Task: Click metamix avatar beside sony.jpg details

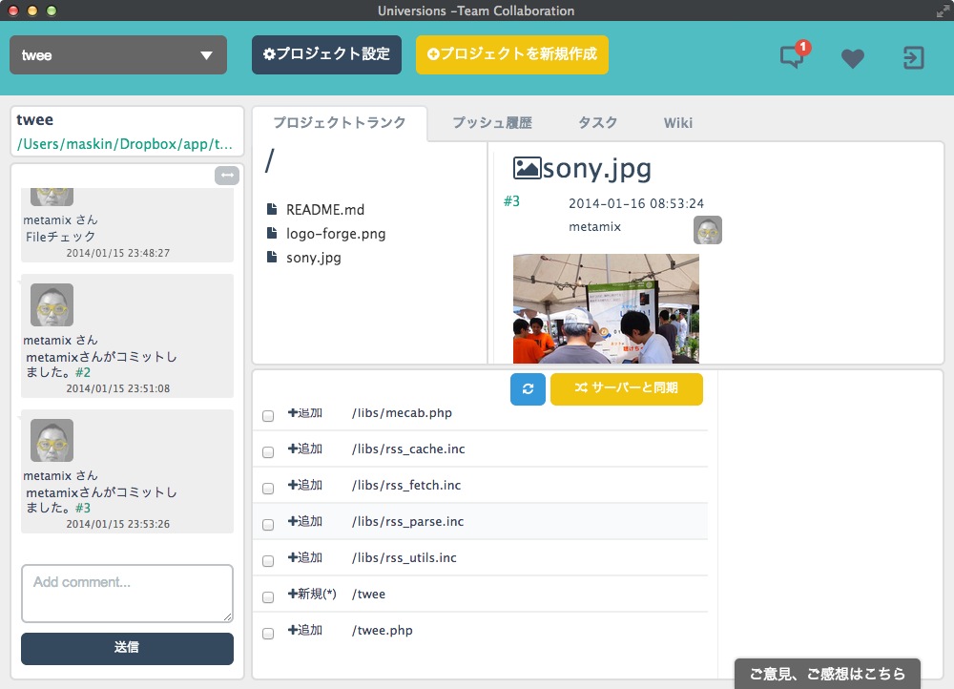Action: 707,230
